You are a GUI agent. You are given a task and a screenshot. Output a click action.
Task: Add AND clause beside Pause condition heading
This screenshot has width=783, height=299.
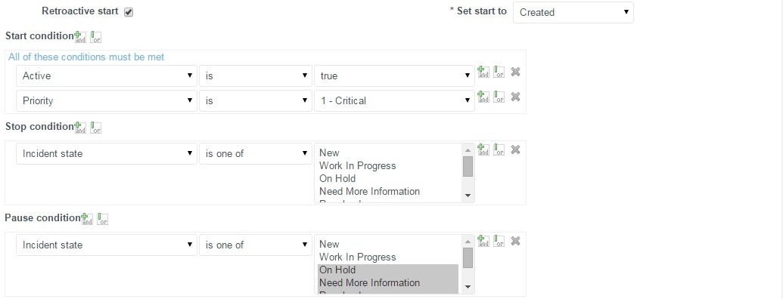point(87,219)
